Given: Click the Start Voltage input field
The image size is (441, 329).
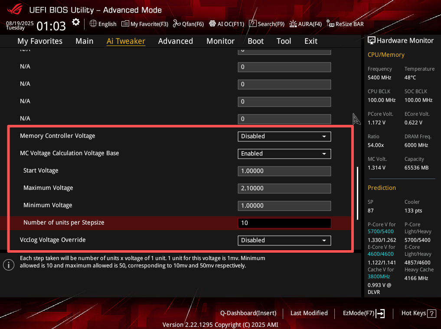Looking at the screenshot, I should click(x=284, y=171).
